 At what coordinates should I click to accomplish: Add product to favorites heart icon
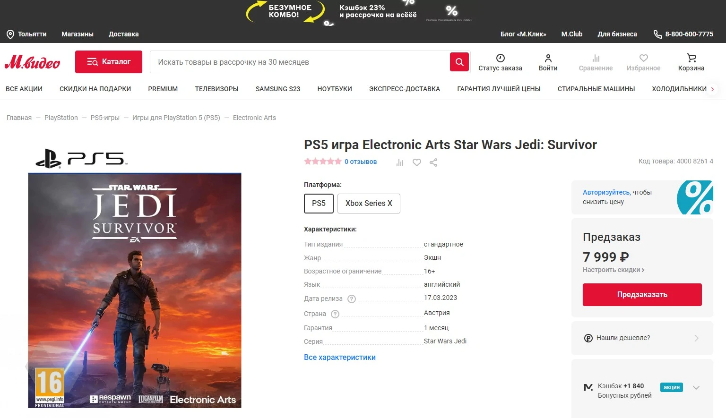tap(417, 162)
